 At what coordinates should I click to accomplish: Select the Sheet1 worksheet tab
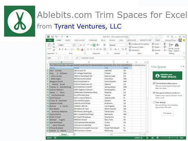(64, 134)
